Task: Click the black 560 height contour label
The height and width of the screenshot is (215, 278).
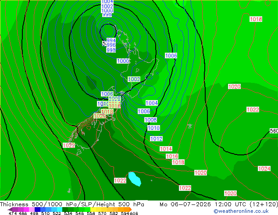Action: 274,131
